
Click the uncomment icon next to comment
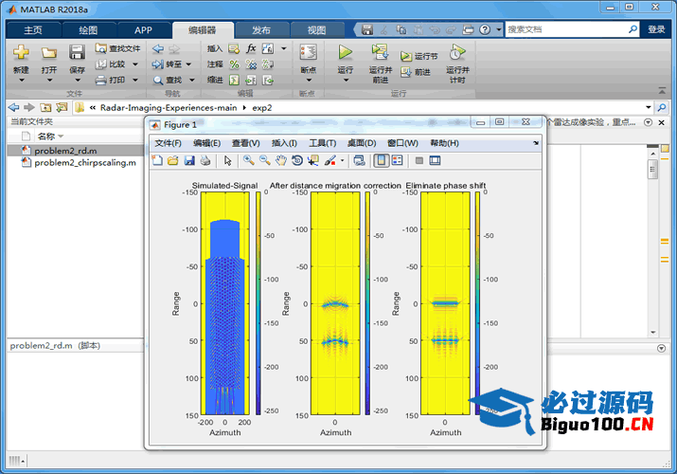pos(251,64)
